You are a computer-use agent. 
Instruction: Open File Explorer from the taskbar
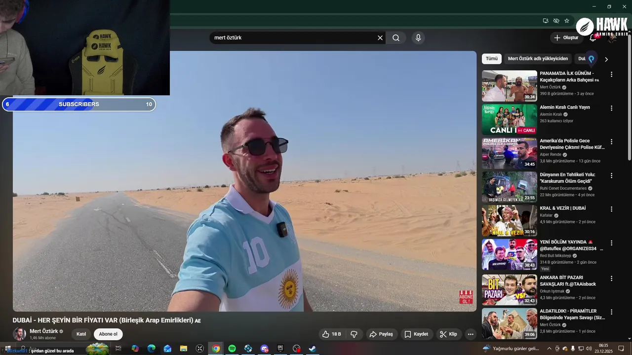pos(184,349)
